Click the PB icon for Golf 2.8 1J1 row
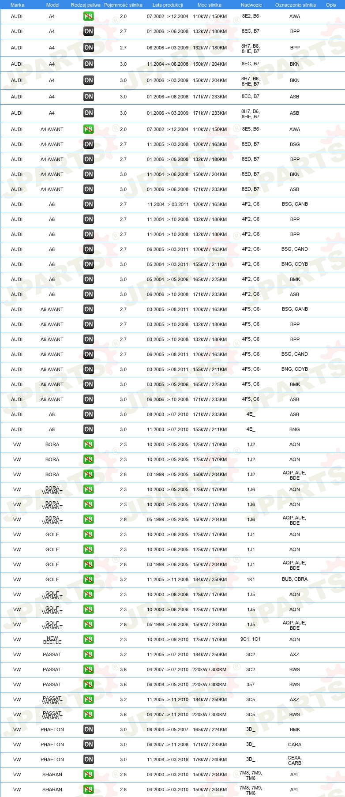 click(x=88, y=564)
